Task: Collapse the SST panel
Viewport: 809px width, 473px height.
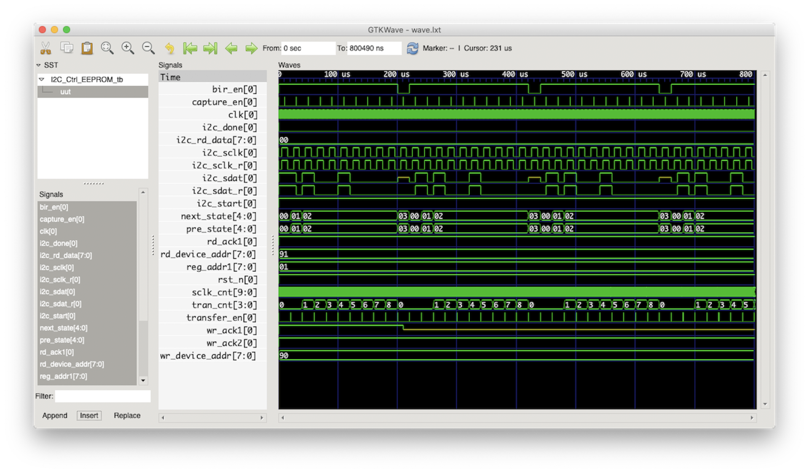Action: tap(38, 65)
